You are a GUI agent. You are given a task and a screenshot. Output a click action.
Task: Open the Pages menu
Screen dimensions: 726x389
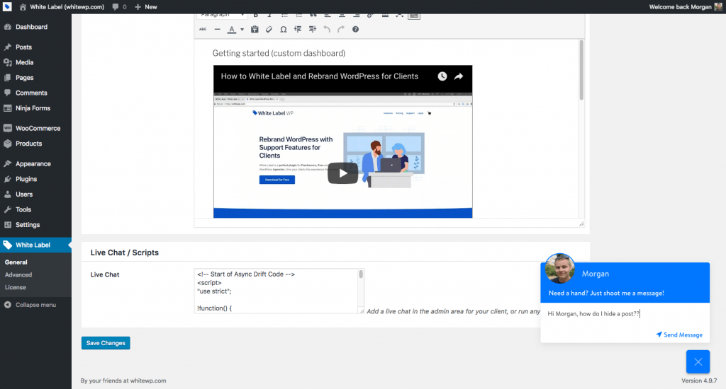pyautogui.click(x=35, y=78)
